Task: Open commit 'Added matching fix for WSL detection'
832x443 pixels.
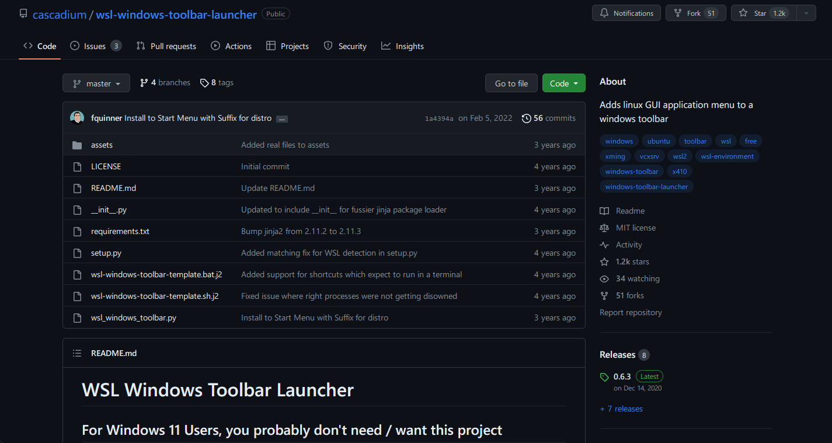Action: click(x=329, y=253)
